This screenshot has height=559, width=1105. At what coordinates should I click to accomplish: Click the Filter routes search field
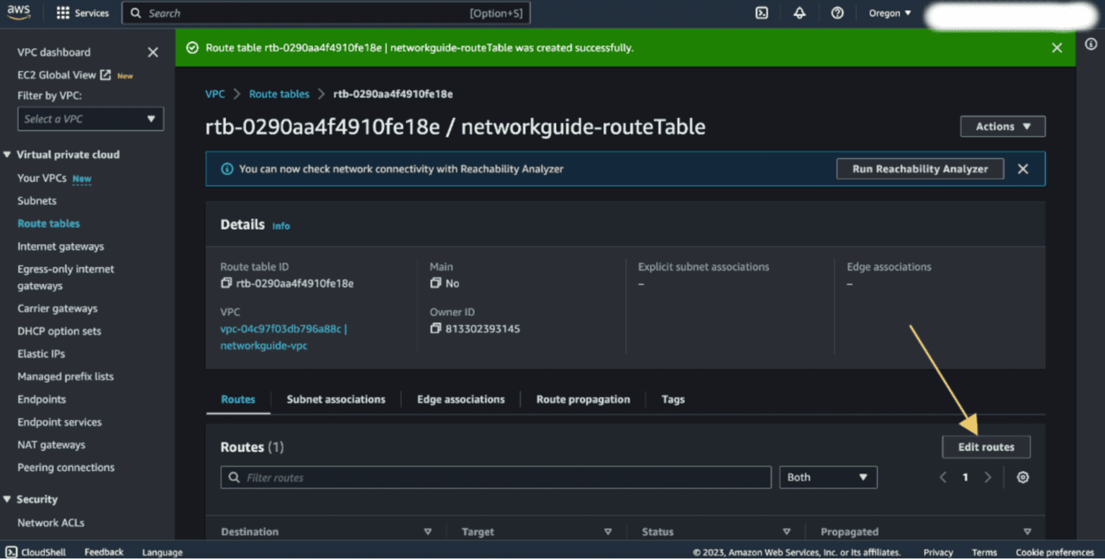coord(496,478)
